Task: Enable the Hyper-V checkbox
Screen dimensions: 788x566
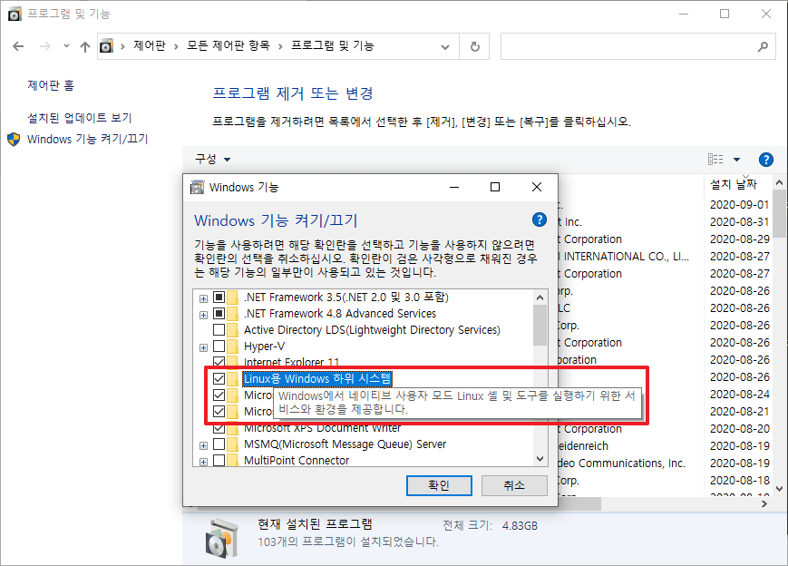Action: pos(219,346)
